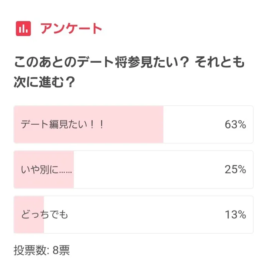Click the どっちでも label text
The width and height of the screenshot is (267, 274).
(45, 215)
